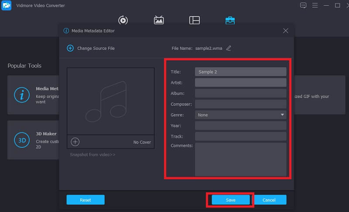Image resolution: width=349 pixels, height=212 pixels.
Task: Open the hamburger menu in title bar
Action: 315,5
